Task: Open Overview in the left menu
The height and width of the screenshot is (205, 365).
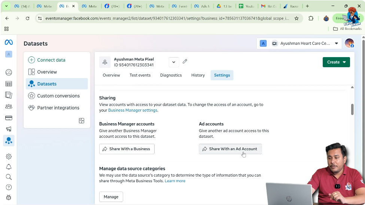Action: (57, 72)
